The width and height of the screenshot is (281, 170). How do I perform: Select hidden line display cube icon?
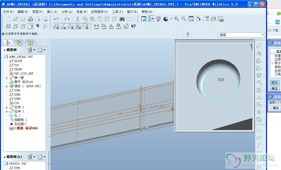[x=16, y=26]
